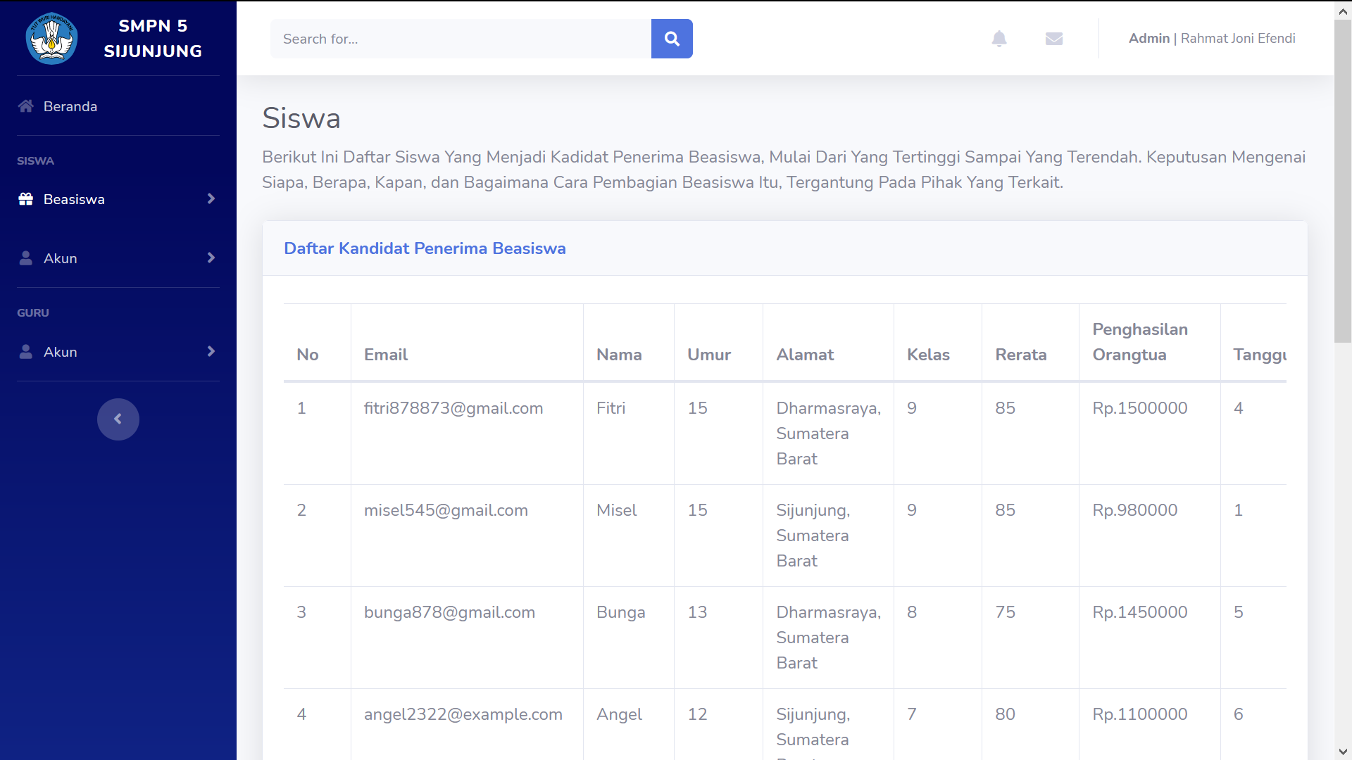Expand the Guru Akun submenu chevron
The image size is (1352, 760).
click(211, 352)
